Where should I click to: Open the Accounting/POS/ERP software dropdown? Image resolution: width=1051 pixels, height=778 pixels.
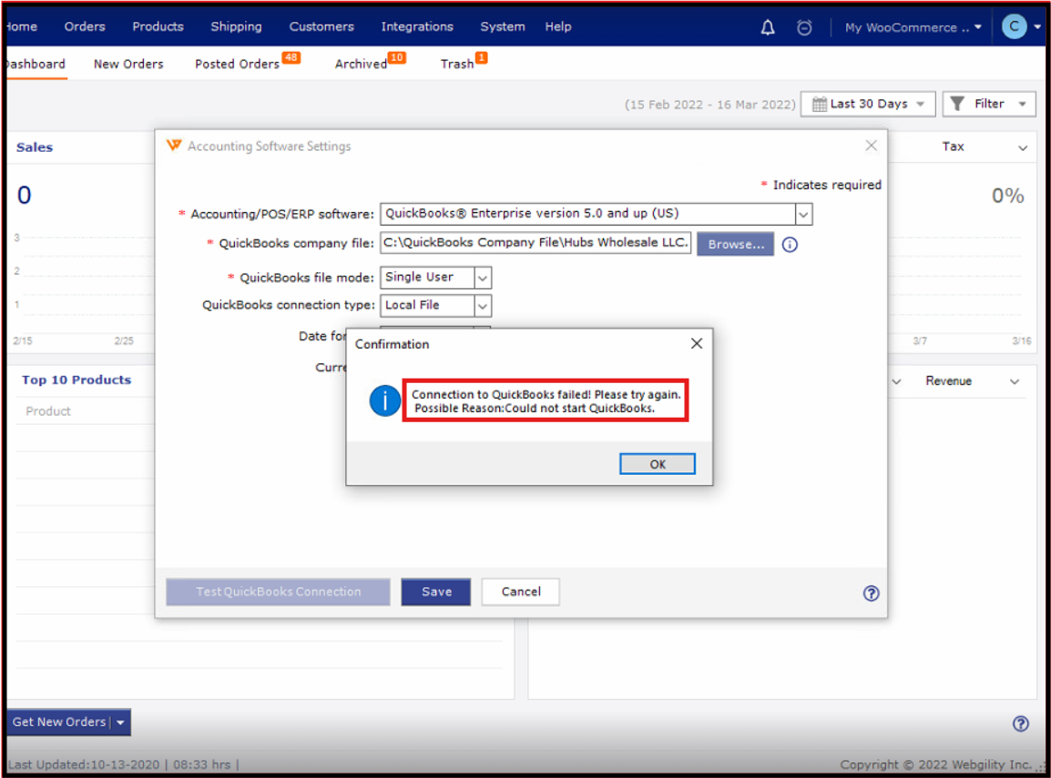click(803, 215)
